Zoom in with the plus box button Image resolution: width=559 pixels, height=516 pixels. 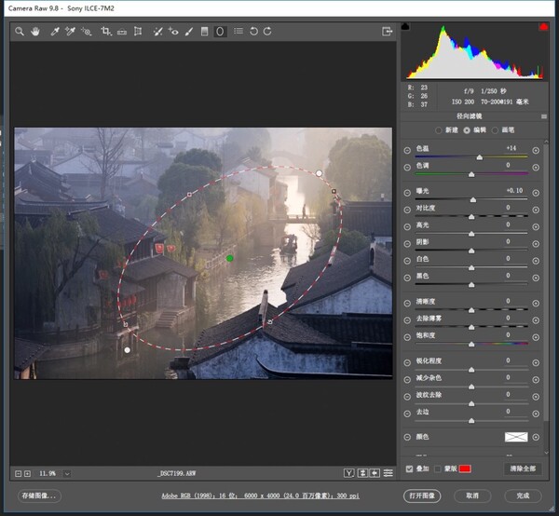(x=27, y=473)
